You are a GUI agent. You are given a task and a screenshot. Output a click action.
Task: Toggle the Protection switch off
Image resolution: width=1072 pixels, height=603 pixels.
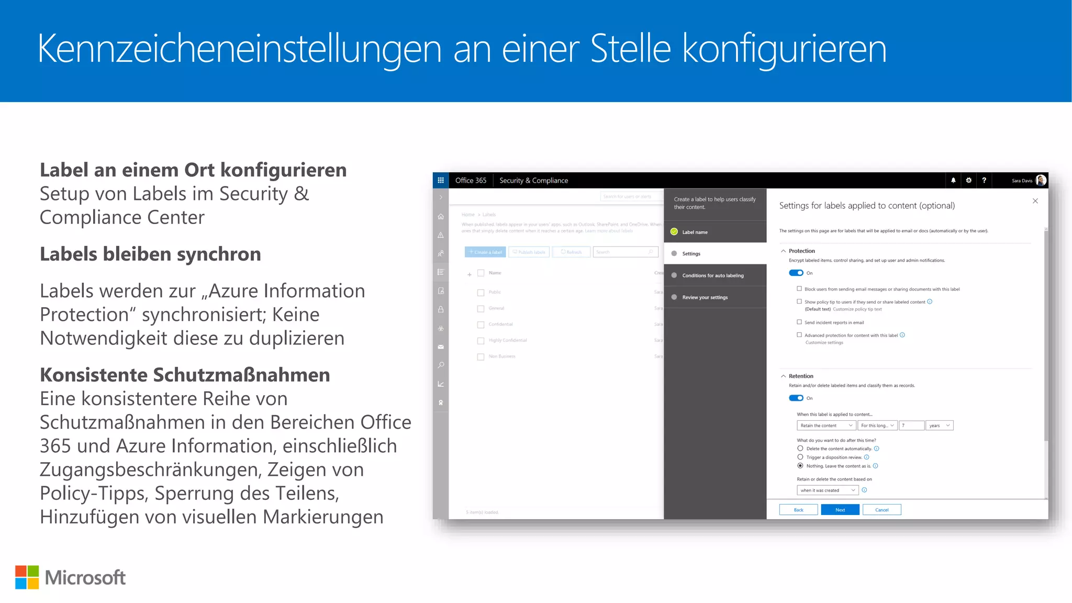pos(796,273)
